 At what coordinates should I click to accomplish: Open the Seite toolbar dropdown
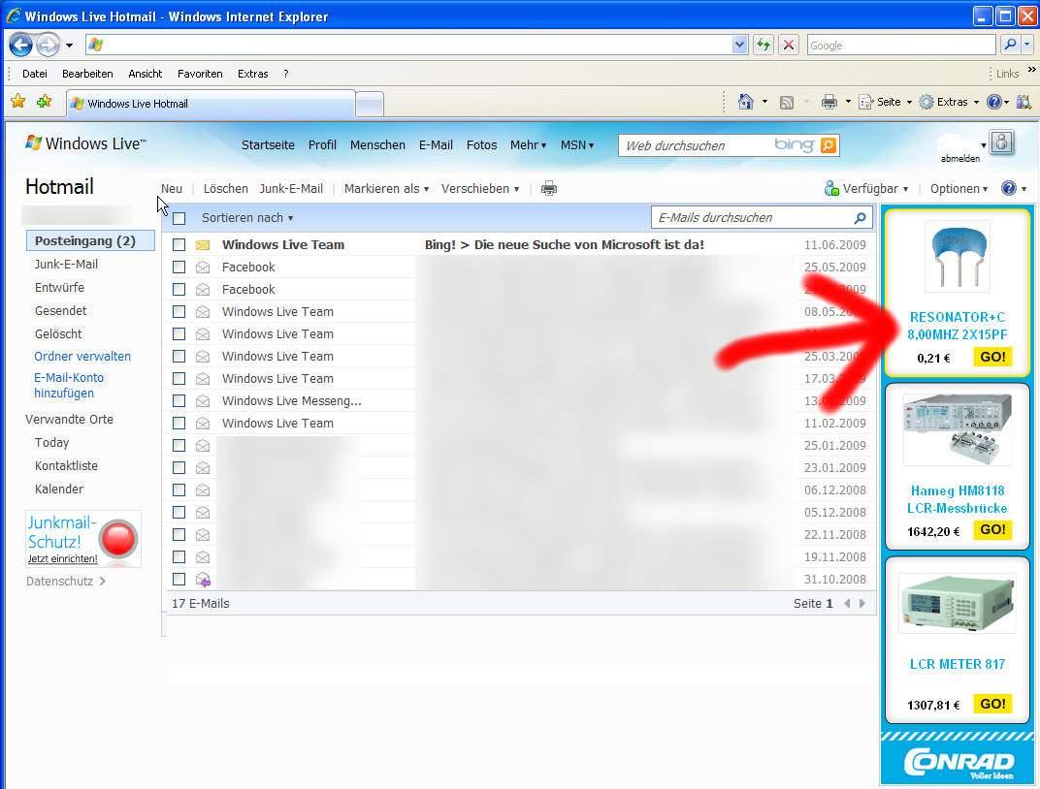pyautogui.click(x=886, y=102)
